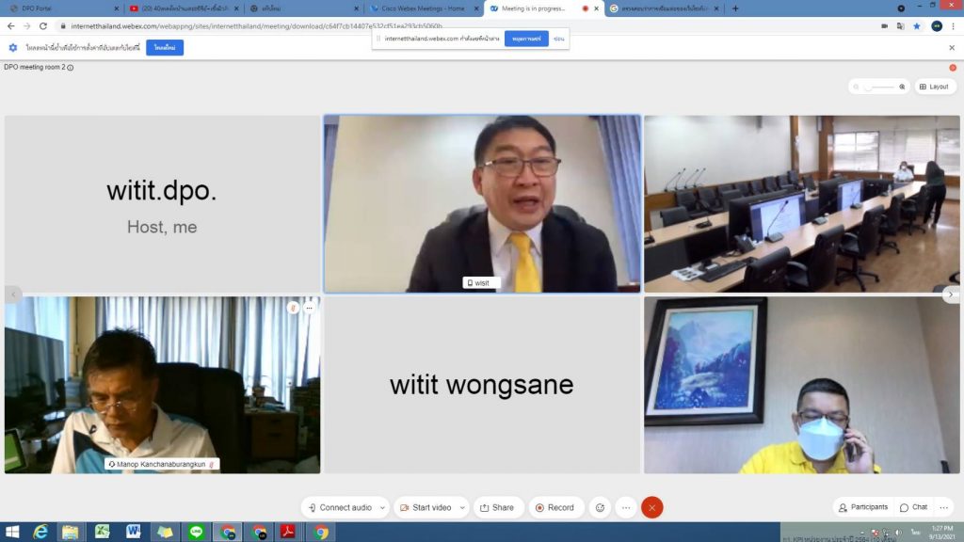Toggle meeting recording with Record
This screenshot has width=964, height=542.
coord(555,507)
